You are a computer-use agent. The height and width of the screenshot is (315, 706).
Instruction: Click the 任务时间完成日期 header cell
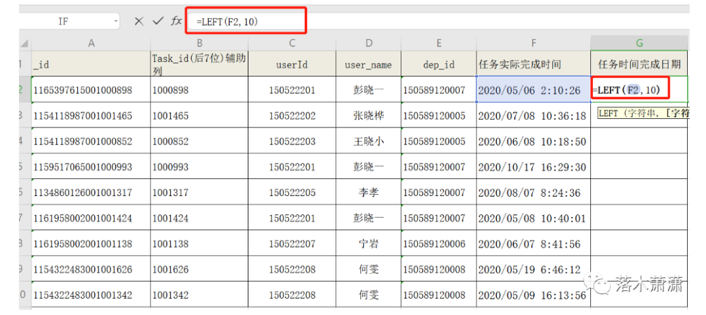point(639,63)
